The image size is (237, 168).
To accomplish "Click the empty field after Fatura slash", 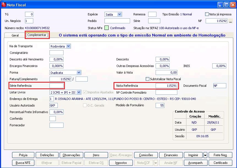I will [x=82, y=79].
